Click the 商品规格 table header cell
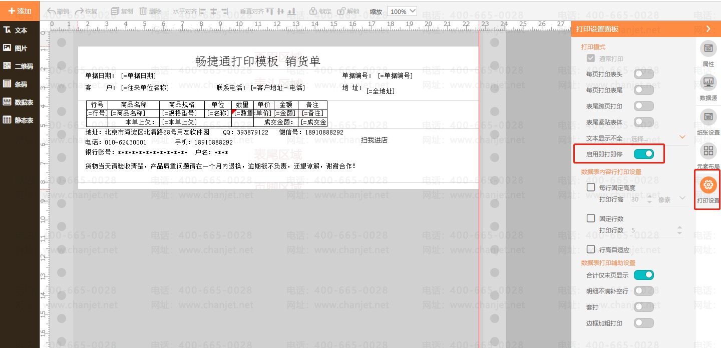This screenshot has height=348, width=721. 182,104
